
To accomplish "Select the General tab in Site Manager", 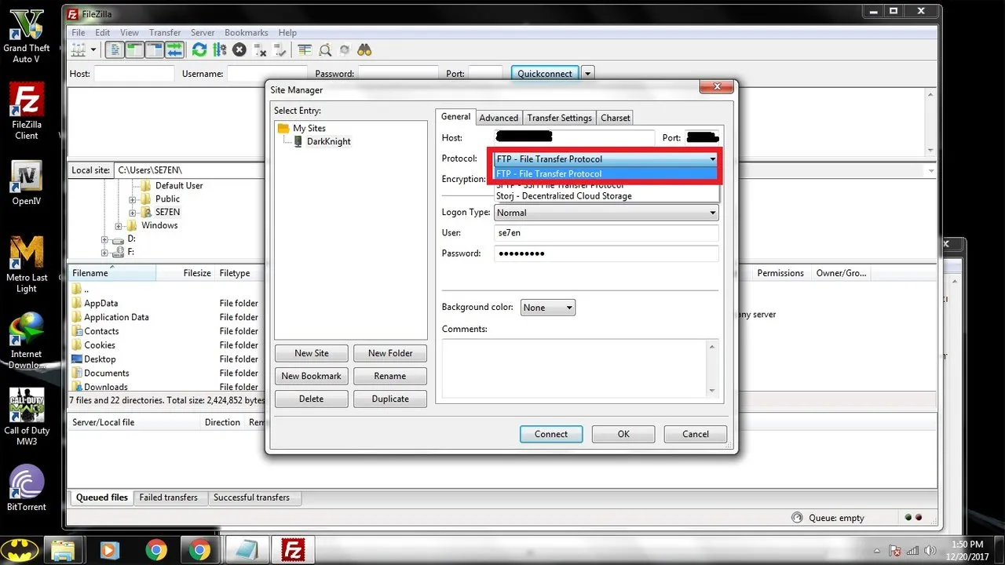I will 455,116.
